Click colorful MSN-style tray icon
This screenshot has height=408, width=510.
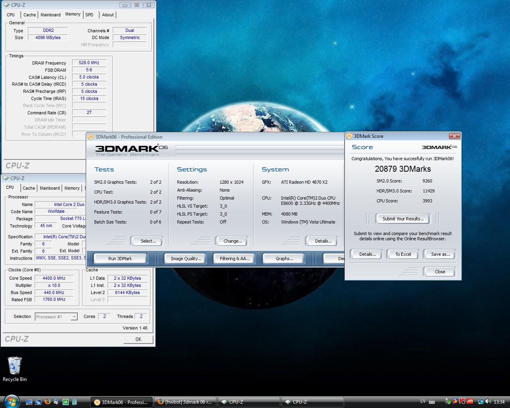(x=455, y=402)
